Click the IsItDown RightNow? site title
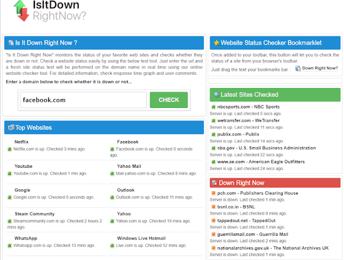 (59, 11)
